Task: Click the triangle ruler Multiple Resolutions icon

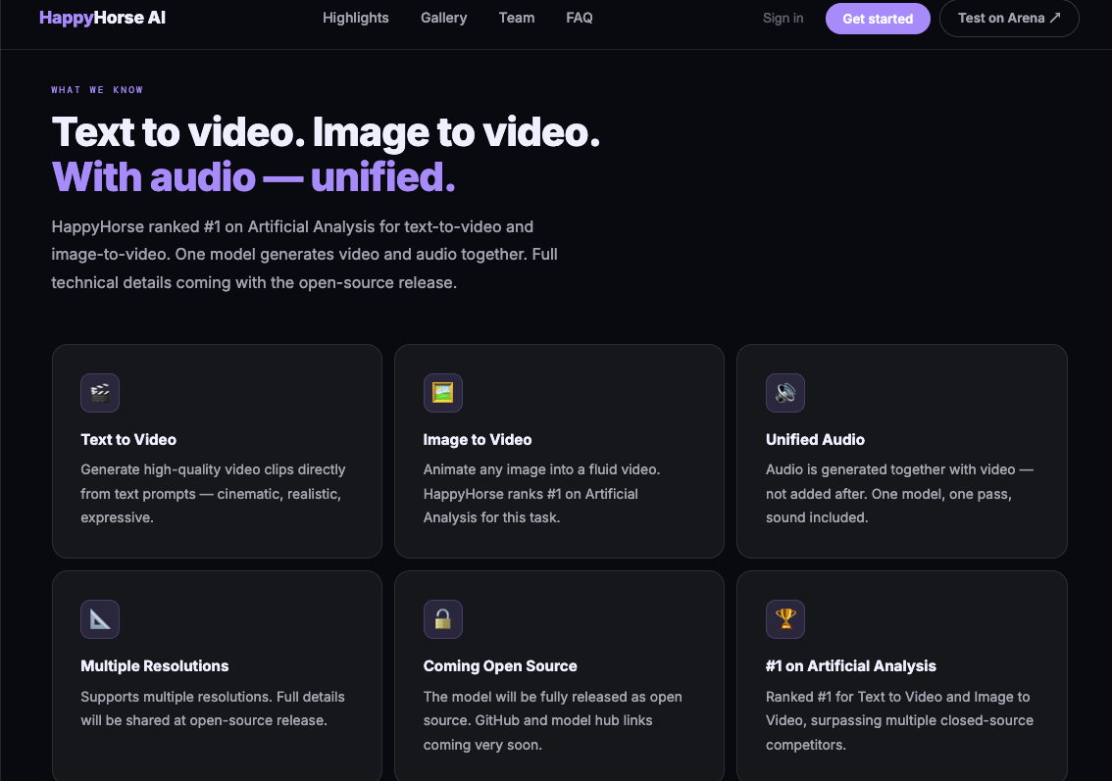Action: pyautogui.click(x=100, y=618)
